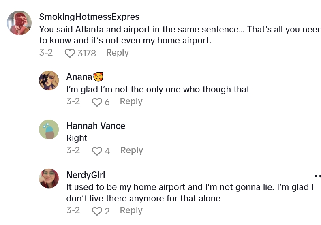
Task: Click NerdyGirl's profile photo
Action: point(49,178)
